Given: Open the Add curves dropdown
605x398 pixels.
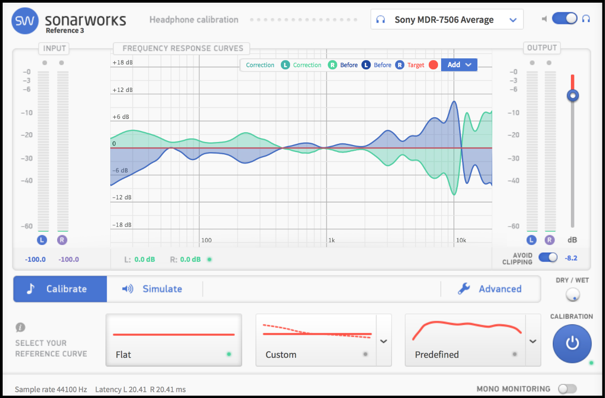Looking at the screenshot, I should (459, 65).
